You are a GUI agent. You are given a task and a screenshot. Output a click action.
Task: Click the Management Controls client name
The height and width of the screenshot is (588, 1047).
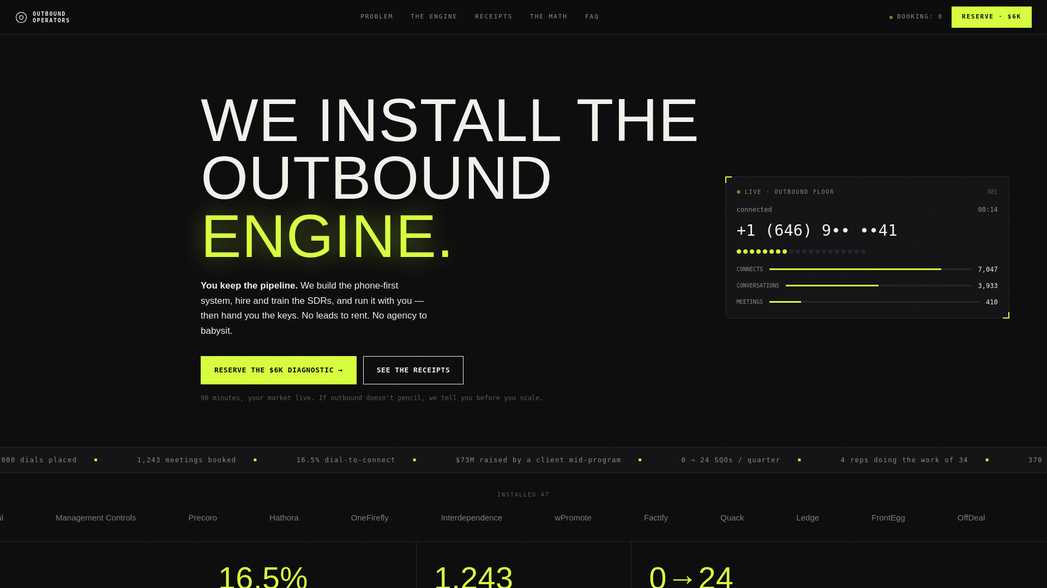96,518
